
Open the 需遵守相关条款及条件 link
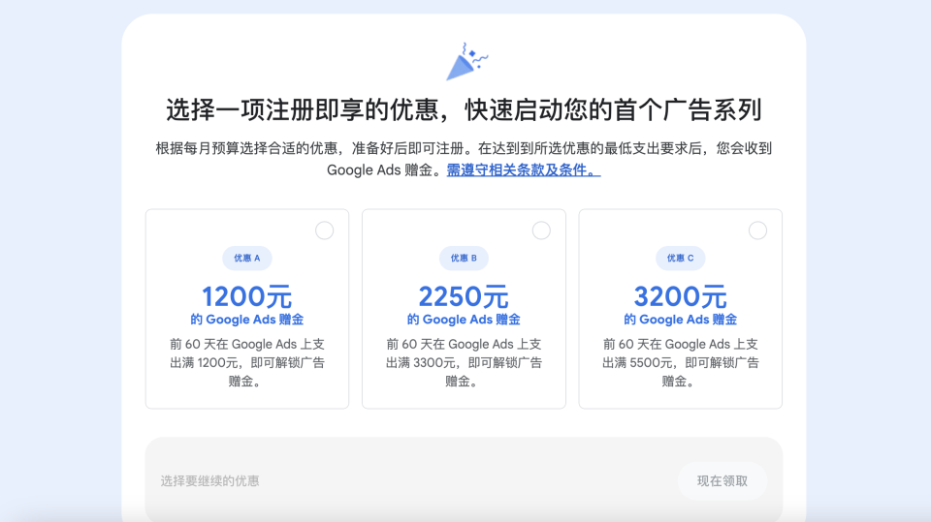tap(523, 170)
